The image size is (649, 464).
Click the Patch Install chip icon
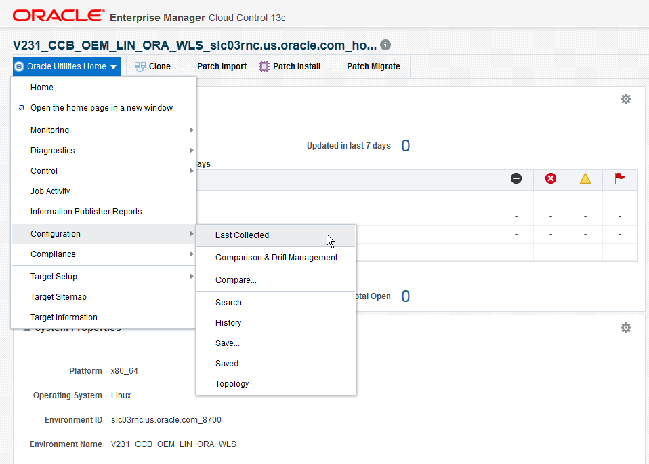264,66
